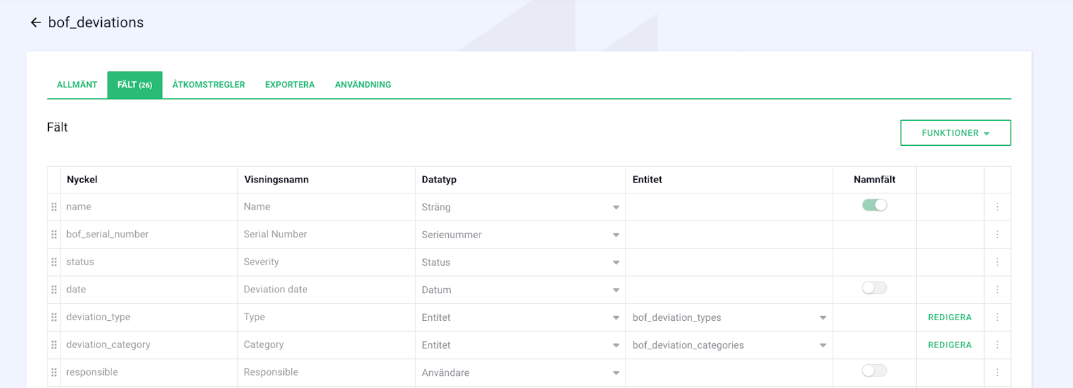Switch to the Åtkomstregler tab
The height and width of the screenshot is (388, 1073).
(208, 85)
